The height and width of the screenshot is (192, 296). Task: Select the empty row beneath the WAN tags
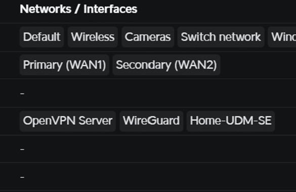(148, 93)
